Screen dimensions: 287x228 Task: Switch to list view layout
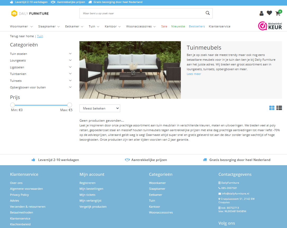coord(279,108)
